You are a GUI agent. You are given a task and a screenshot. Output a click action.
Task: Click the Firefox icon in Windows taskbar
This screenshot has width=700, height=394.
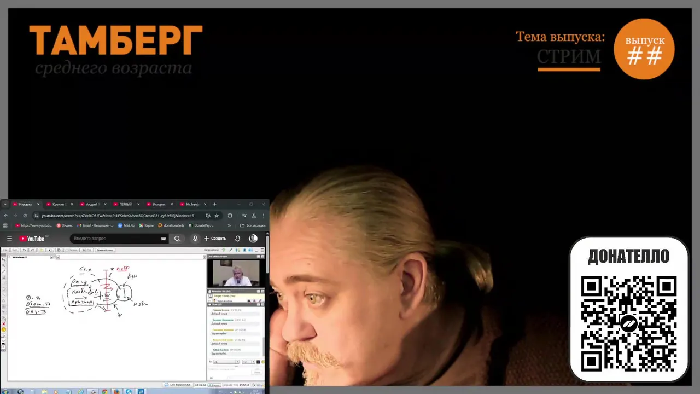point(116,391)
